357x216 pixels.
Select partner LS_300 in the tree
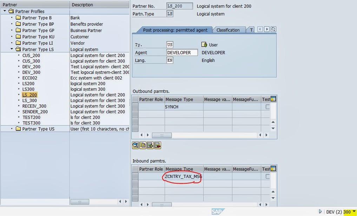tap(29, 101)
